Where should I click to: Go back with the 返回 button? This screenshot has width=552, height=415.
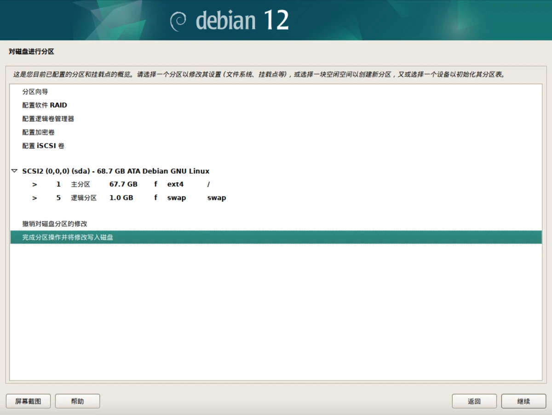[474, 401]
